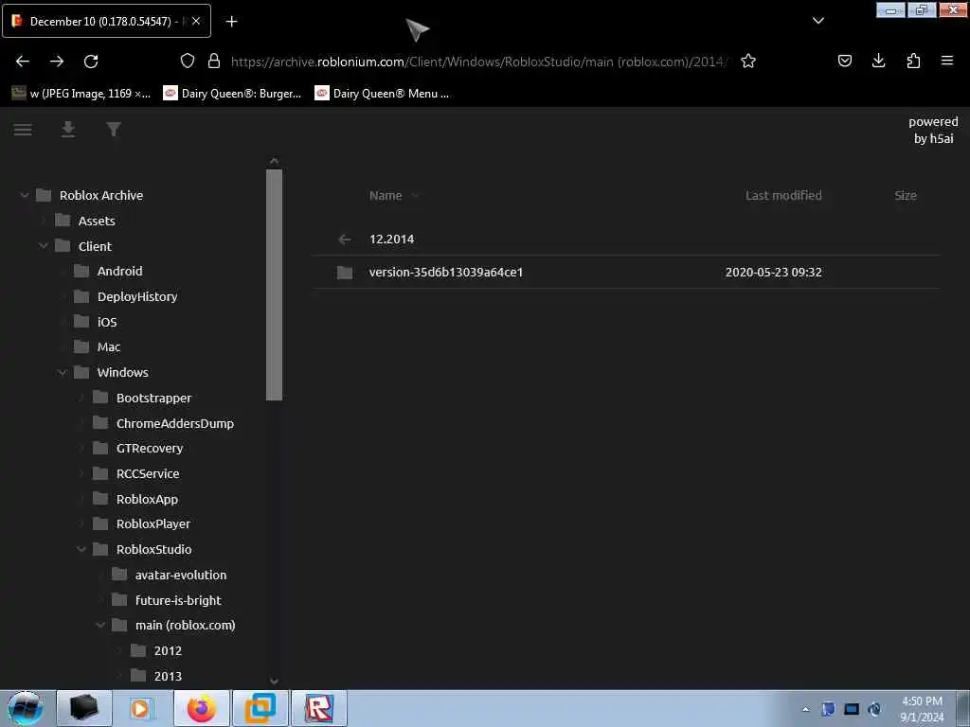Open Dairy Queen Menu bookmark
This screenshot has height=727, width=970.
[x=383, y=94]
